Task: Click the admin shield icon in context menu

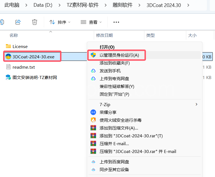Action: [x=93, y=55]
